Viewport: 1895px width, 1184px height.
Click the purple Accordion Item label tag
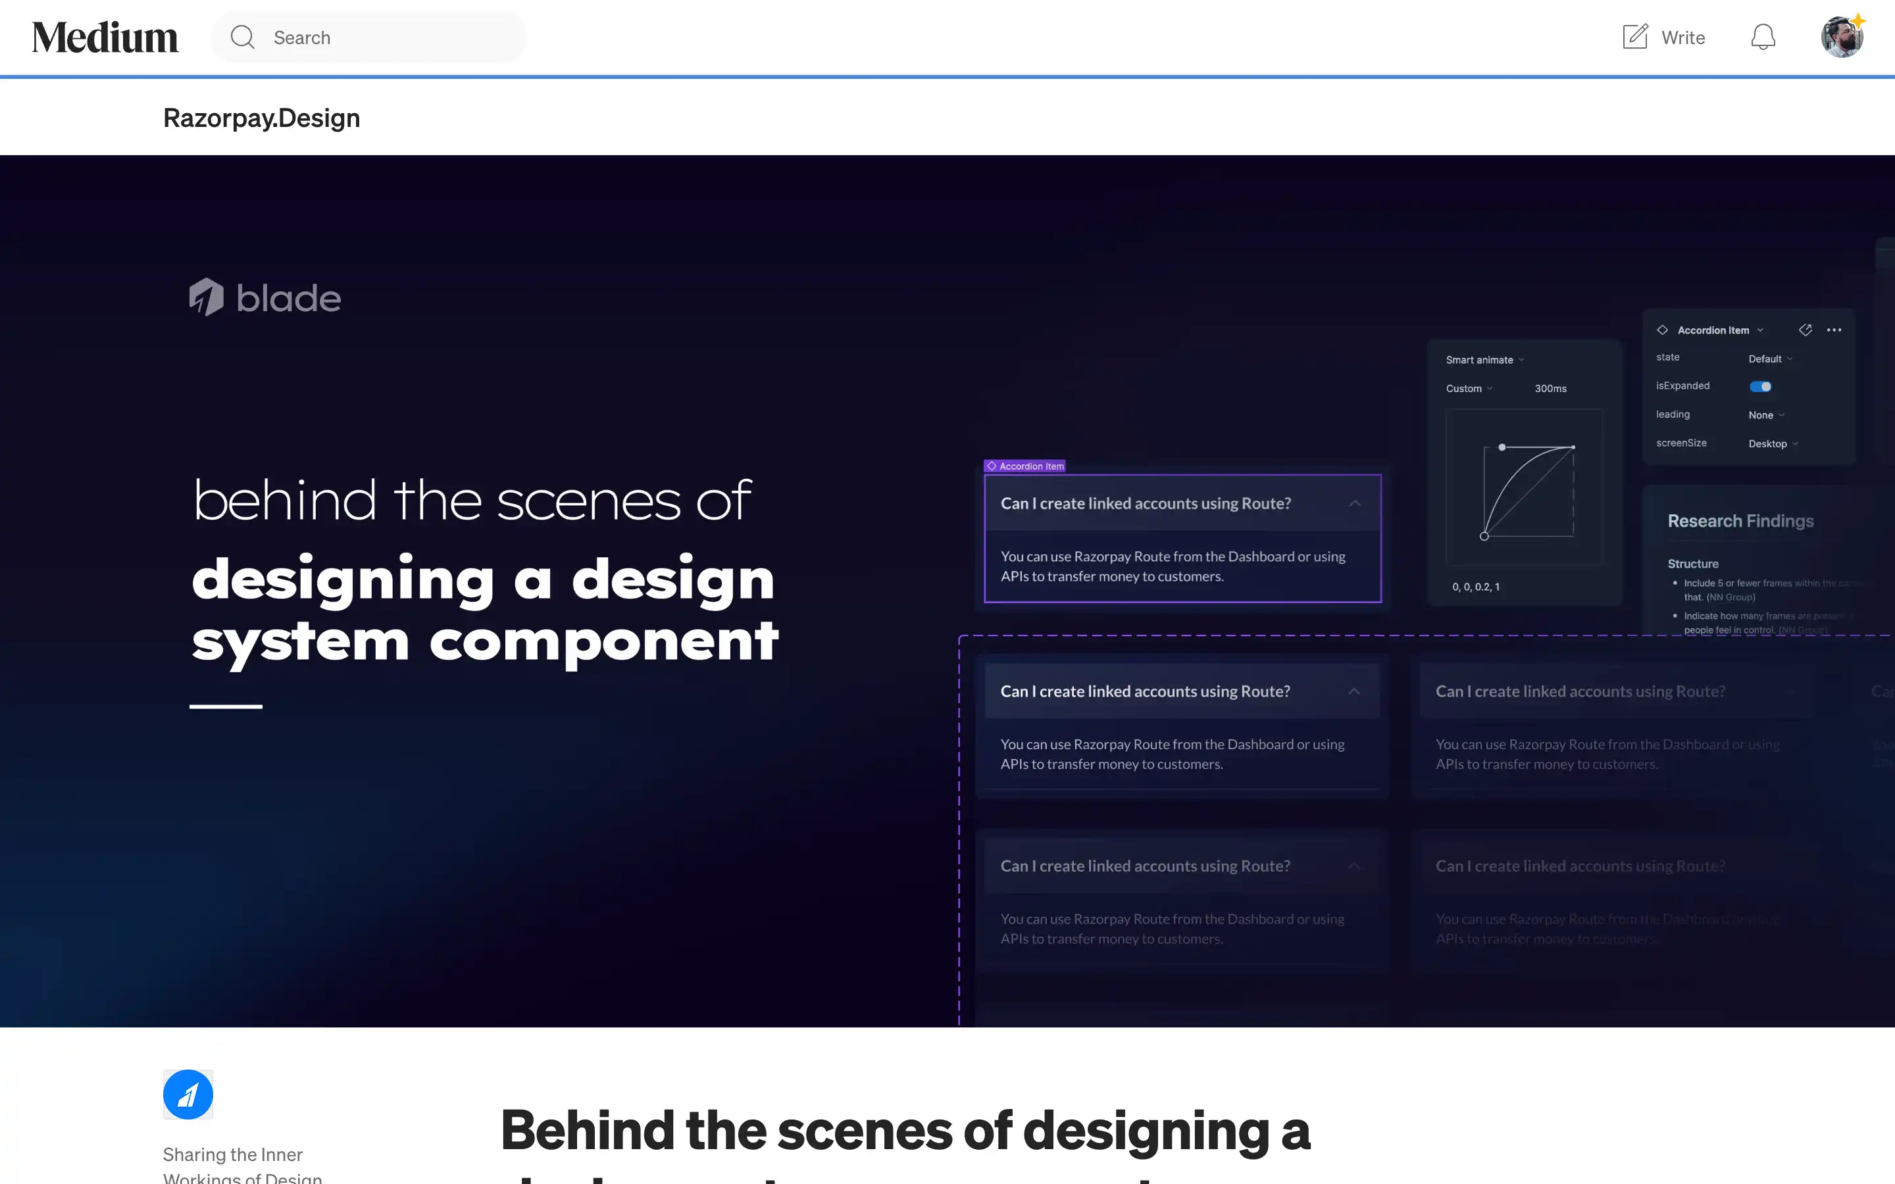pyautogui.click(x=1025, y=466)
